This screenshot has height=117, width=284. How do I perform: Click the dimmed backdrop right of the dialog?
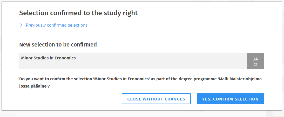pyautogui.click(x=283, y=52)
